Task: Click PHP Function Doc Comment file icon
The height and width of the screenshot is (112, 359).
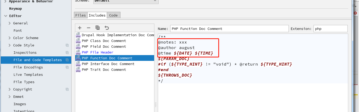Action: point(78,58)
